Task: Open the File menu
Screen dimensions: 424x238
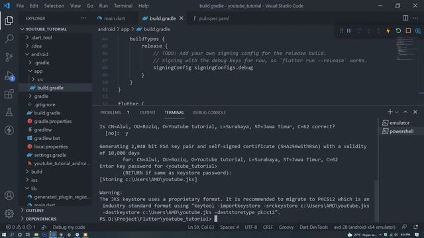Action: click(20, 6)
